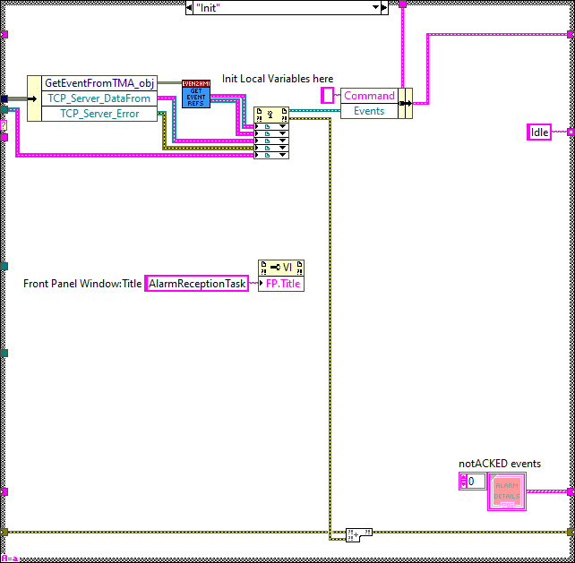The image size is (575, 563).
Task: Select the "Front Panel Window:Title" label
Action: pyautogui.click(x=82, y=284)
